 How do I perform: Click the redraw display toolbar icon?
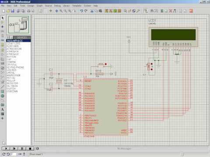click(x=40, y=11)
